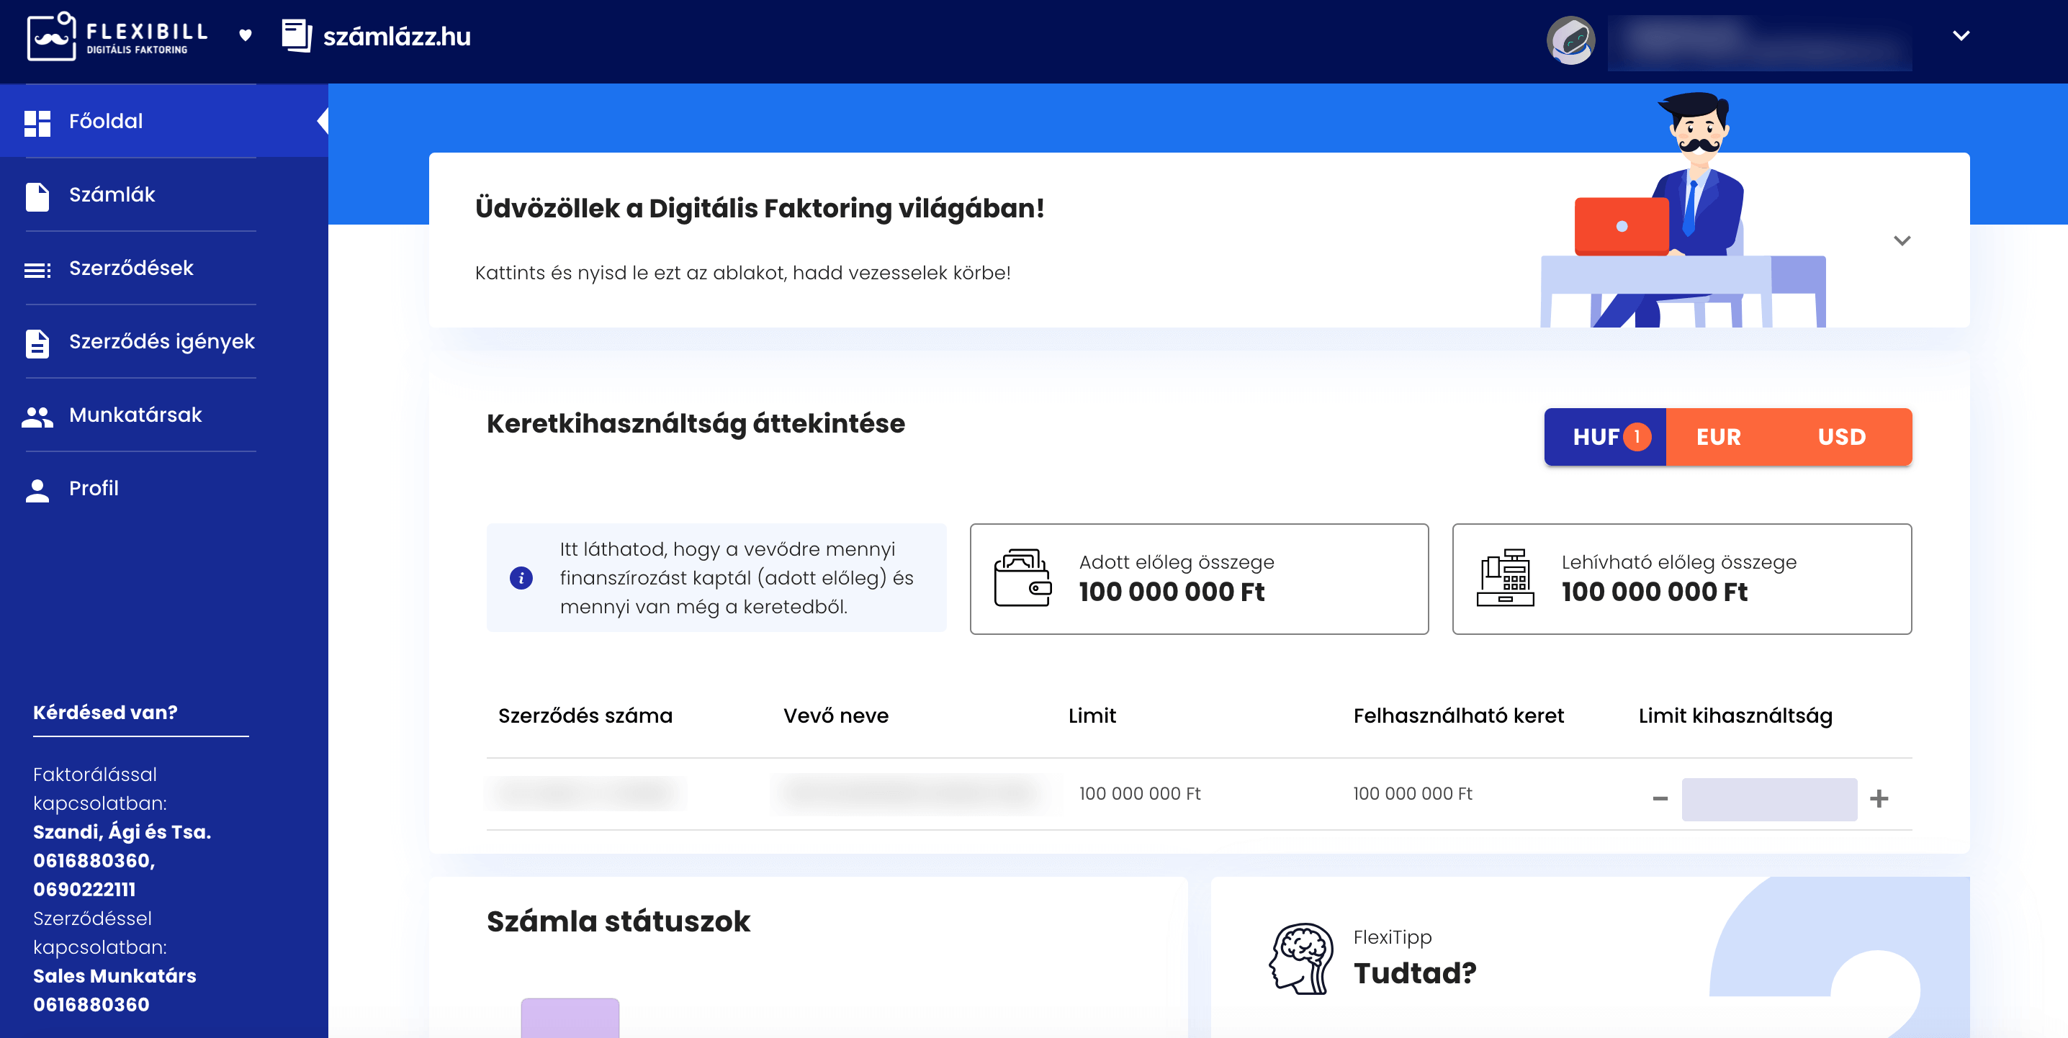Select the HUF currency tab

click(x=1604, y=437)
